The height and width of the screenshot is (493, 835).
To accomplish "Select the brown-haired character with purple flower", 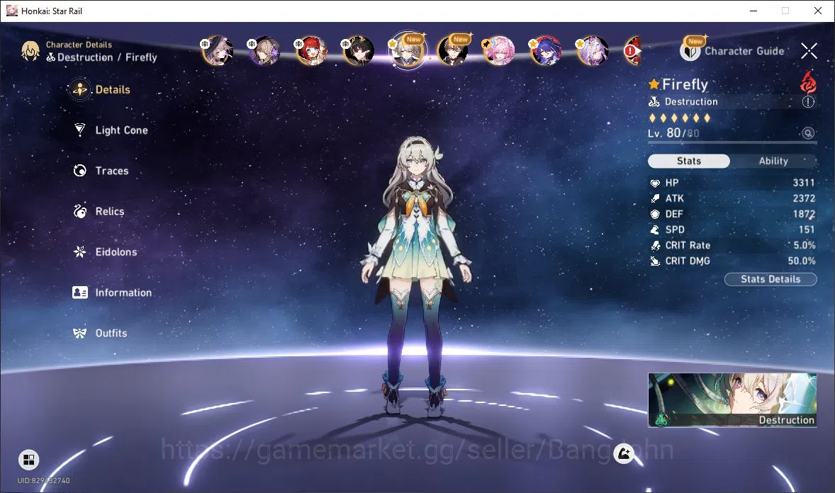I will (264, 51).
